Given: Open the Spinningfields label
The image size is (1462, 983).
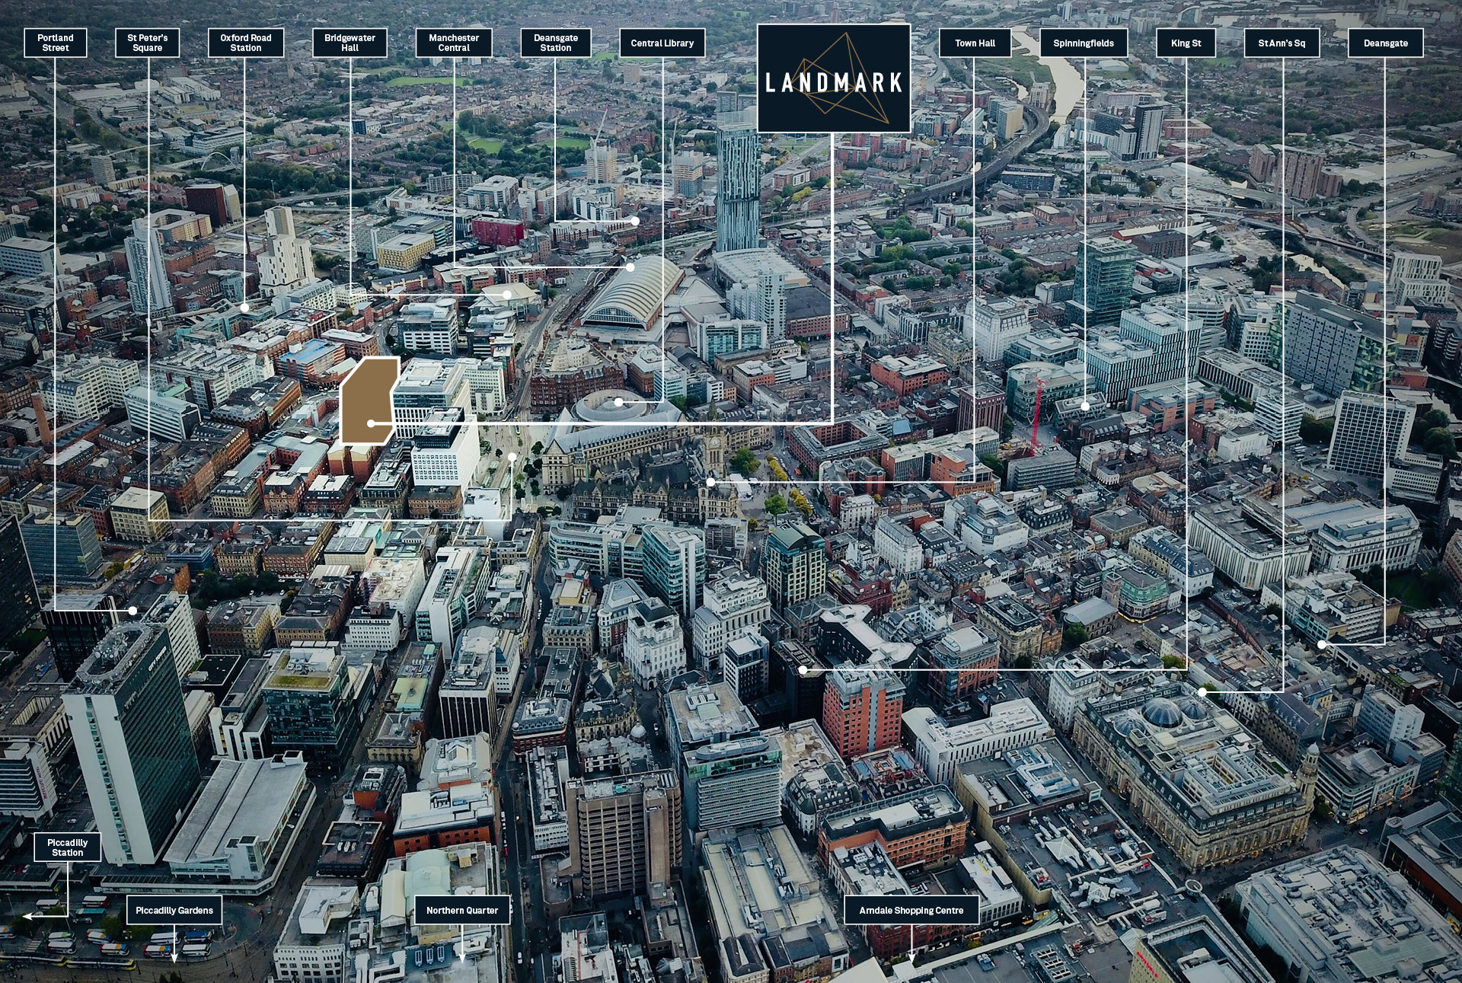Looking at the screenshot, I should (x=1083, y=43).
